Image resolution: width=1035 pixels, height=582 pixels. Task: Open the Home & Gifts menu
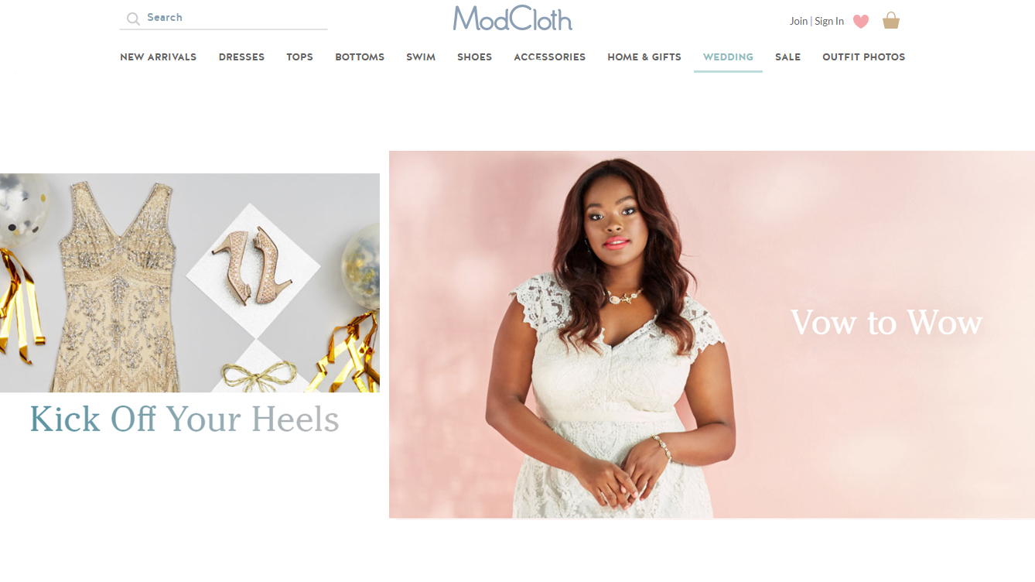644,57
